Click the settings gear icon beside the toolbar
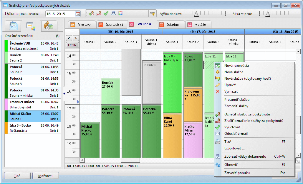This screenshot has height=184, width=303. [152, 13]
